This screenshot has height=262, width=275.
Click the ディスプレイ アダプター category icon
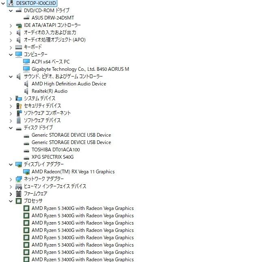pyautogui.click(x=19, y=164)
